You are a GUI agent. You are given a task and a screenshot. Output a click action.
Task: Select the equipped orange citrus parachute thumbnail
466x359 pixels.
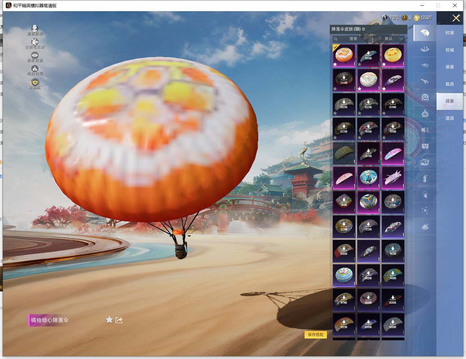coord(344,56)
